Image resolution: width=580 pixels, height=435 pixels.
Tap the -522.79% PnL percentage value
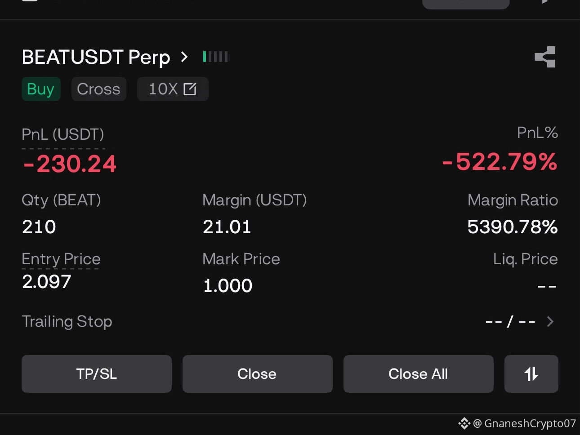point(500,162)
